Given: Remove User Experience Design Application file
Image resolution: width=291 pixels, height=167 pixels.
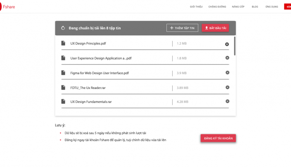Looking at the screenshot, I should pos(227,58).
